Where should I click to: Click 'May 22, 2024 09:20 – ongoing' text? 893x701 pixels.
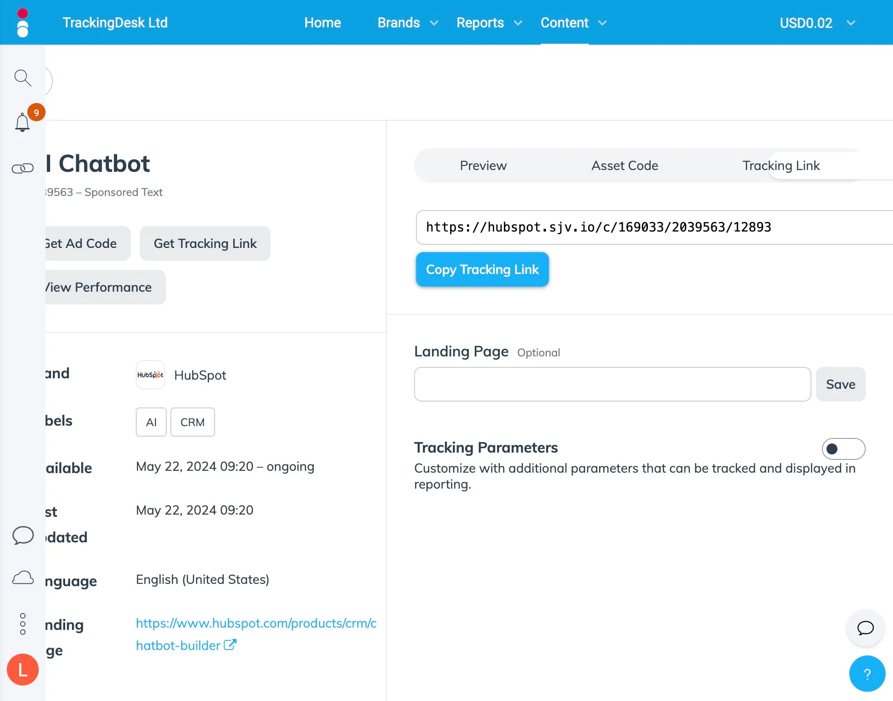click(x=225, y=466)
